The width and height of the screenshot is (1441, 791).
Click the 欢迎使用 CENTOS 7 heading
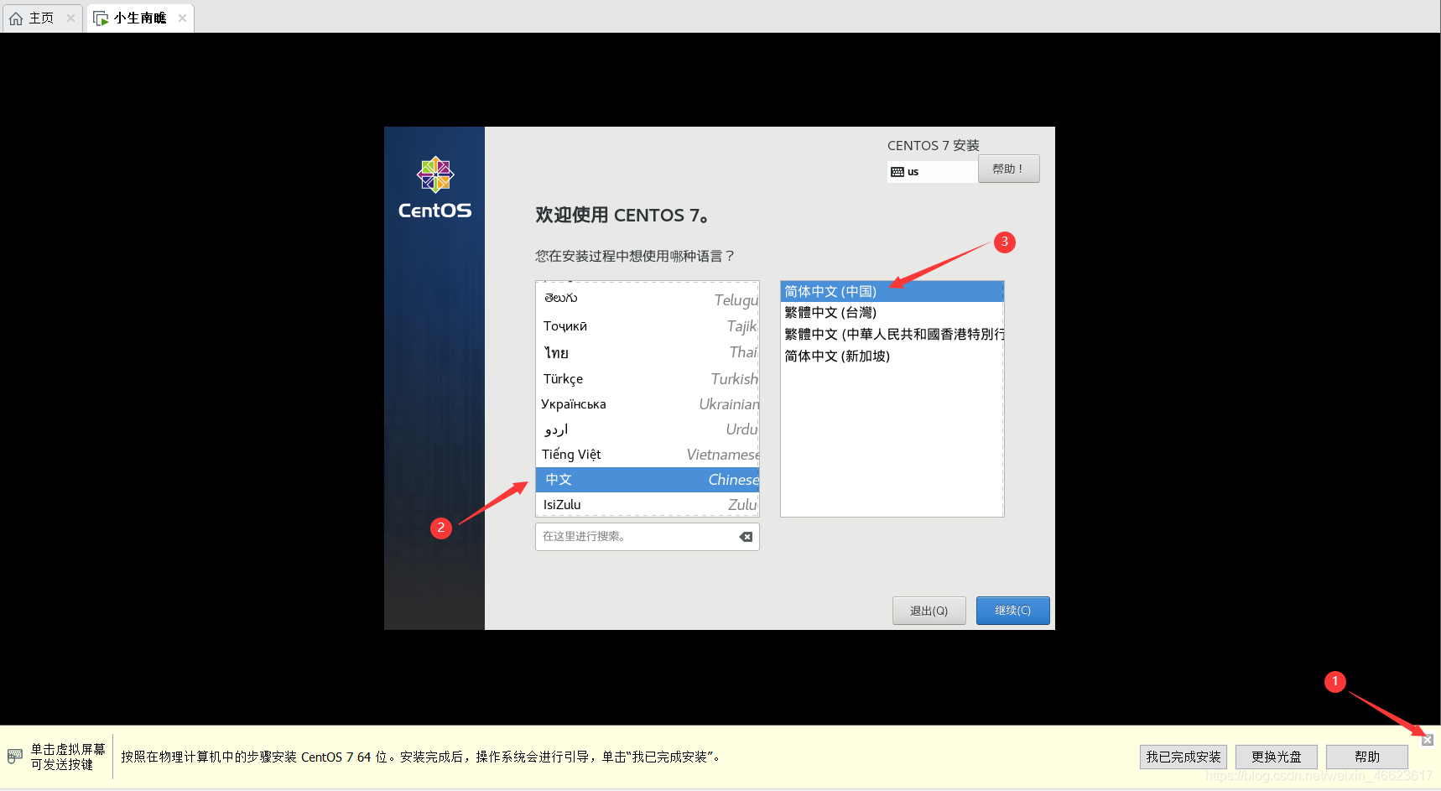622,216
